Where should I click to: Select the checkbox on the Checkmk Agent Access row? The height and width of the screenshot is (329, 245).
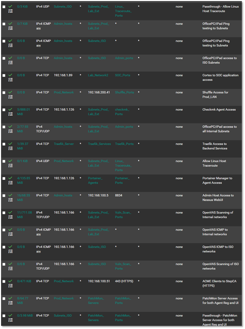(x=4, y=109)
